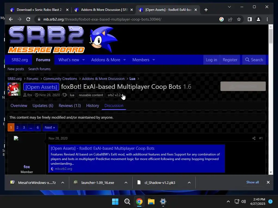Viewport: 278px width, 208px height.
Task: Open the History tab
Action: click(x=93, y=106)
